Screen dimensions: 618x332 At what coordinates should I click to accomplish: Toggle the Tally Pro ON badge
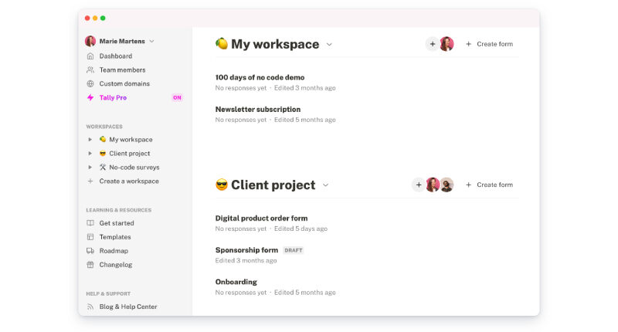tap(177, 98)
